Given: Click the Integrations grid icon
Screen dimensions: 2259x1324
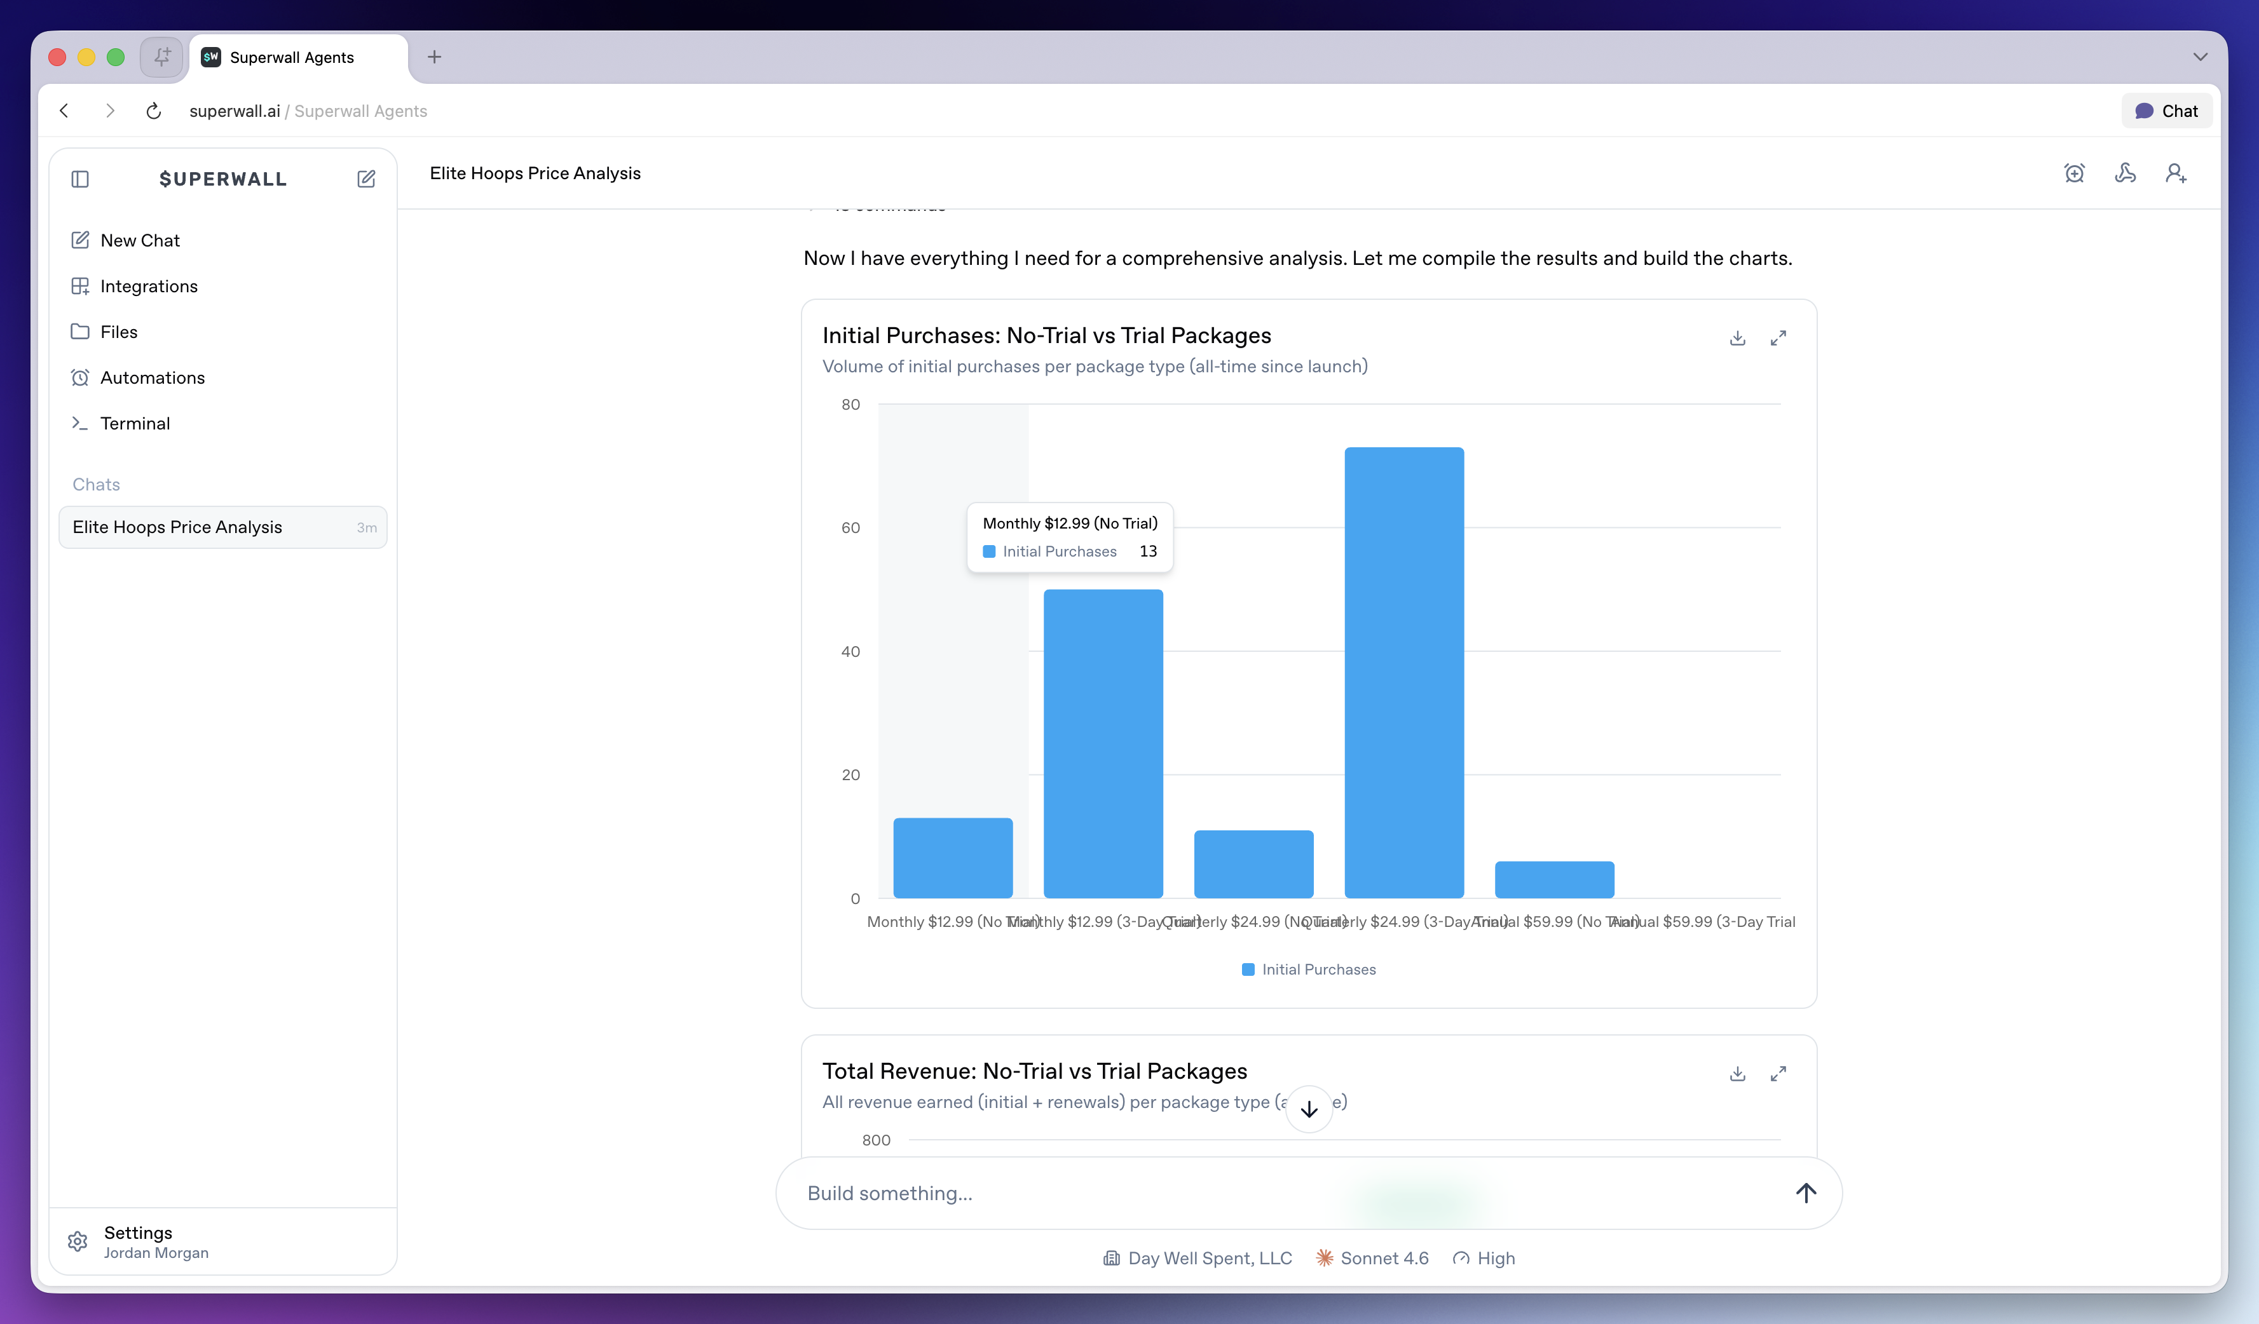Looking at the screenshot, I should (x=80, y=286).
